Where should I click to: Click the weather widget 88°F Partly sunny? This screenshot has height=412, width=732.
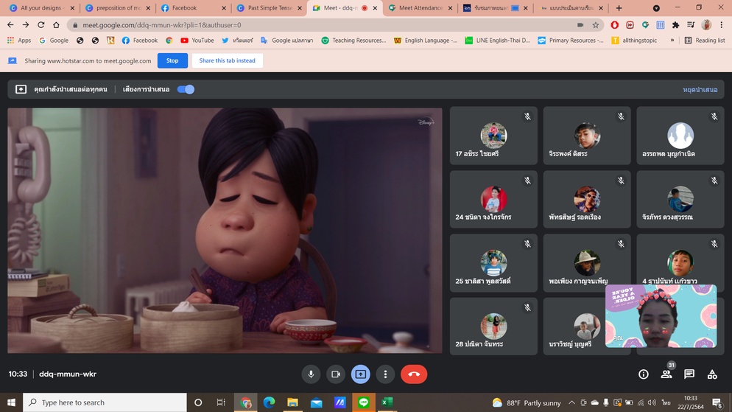tap(527, 402)
